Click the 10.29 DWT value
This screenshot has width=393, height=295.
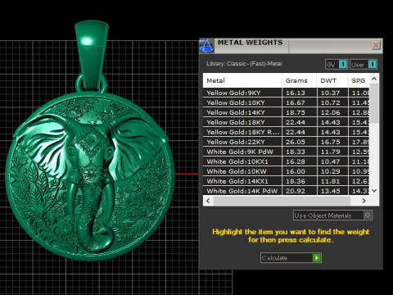330,171
